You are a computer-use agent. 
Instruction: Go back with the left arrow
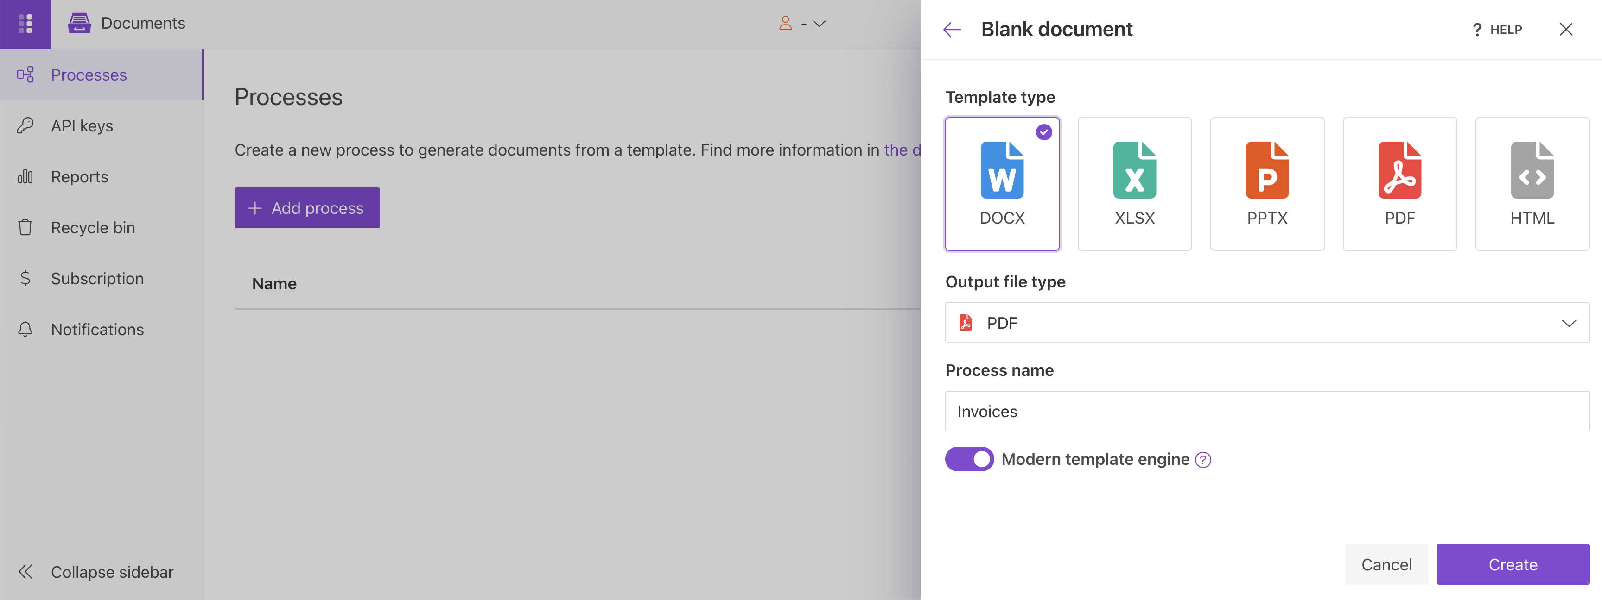click(952, 29)
